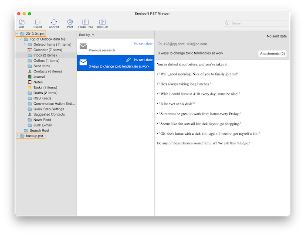This screenshot has height=236, width=305.
Task: Collapse the Top of Outlook data file node
Action: click(x=21, y=39)
